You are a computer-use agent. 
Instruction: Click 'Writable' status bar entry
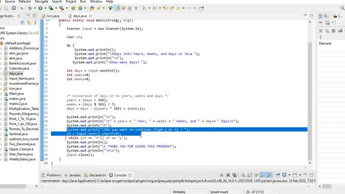click(x=178, y=192)
